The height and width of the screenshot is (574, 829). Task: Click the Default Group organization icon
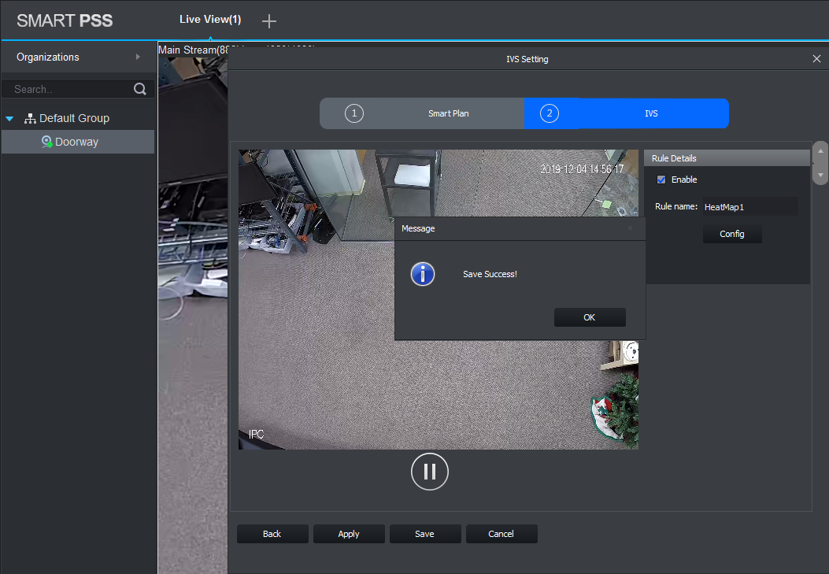coord(31,118)
